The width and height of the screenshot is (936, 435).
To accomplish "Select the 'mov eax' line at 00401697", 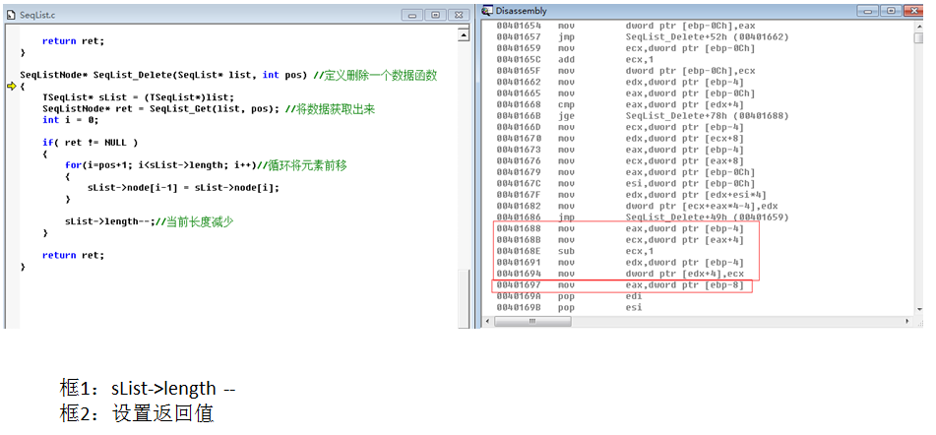I will point(620,285).
